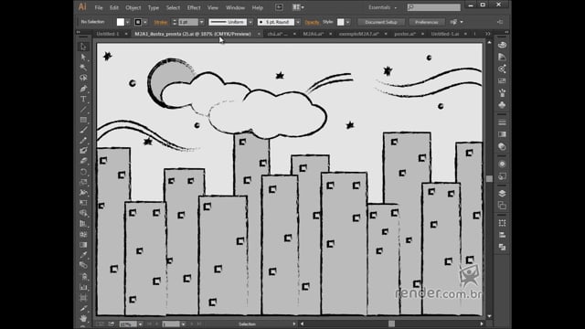Screen dimensions: 585x329
Task: Open the Effect menu
Action: [194, 7]
